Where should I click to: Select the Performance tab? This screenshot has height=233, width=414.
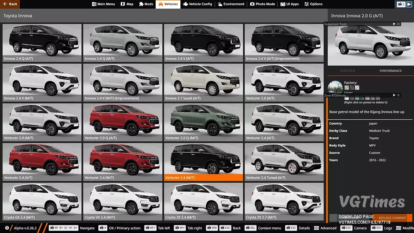(x=391, y=70)
